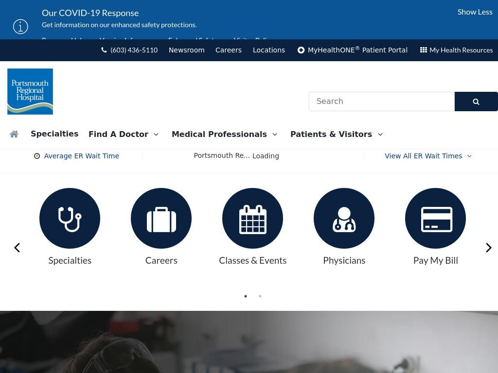
Task: Click the briefcase Careers icon
Action: [x=161, y=218]
